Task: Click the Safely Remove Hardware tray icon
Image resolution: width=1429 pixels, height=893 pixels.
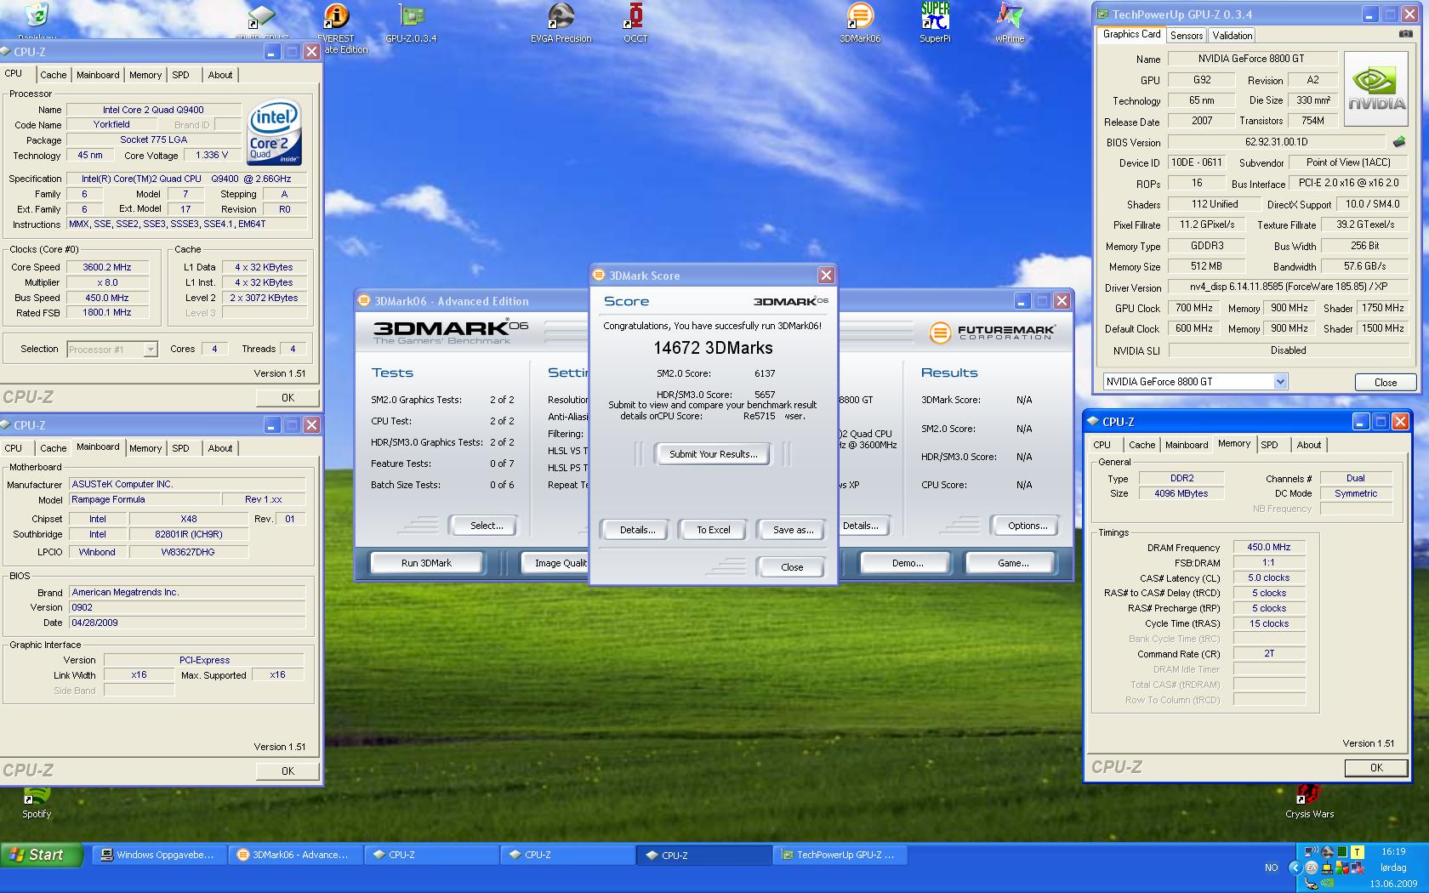Action: (1311, 884)
